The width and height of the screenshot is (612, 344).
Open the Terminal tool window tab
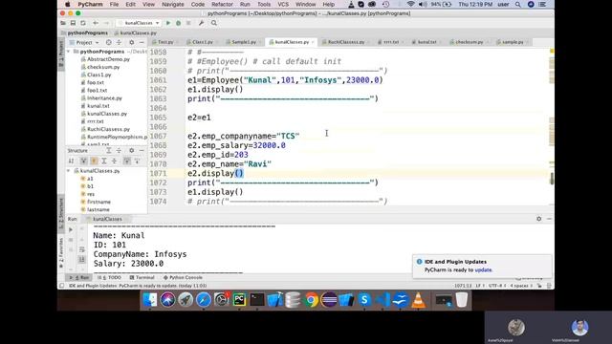click(142, 278)
